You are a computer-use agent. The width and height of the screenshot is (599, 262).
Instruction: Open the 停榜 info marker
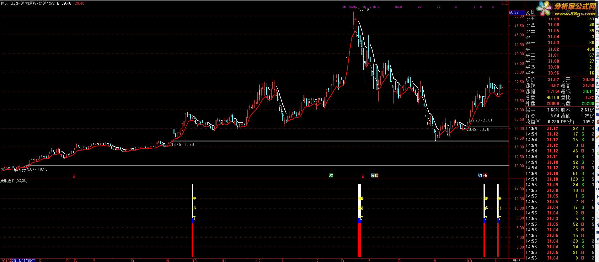tap(375, 175)
